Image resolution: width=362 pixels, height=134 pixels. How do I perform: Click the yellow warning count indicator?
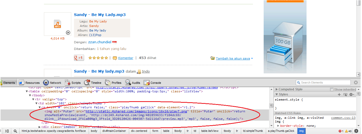pyautogui.click(x=348, y=131)
